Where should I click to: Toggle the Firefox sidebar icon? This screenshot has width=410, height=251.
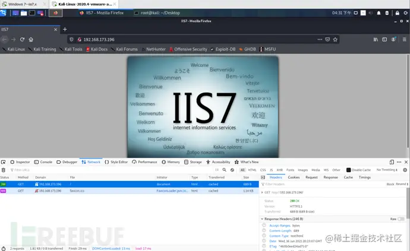point(384,39)
